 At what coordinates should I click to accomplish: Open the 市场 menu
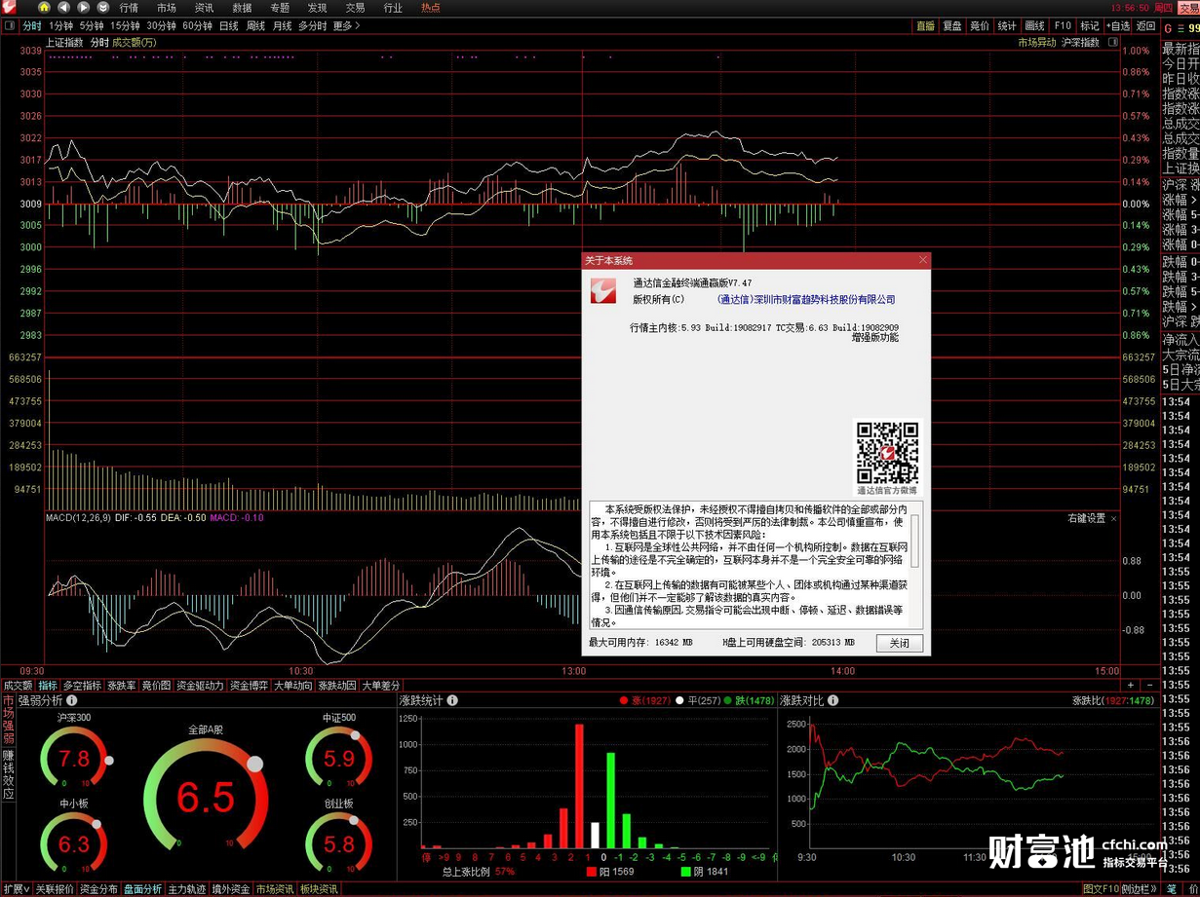[x=167, y=8]
